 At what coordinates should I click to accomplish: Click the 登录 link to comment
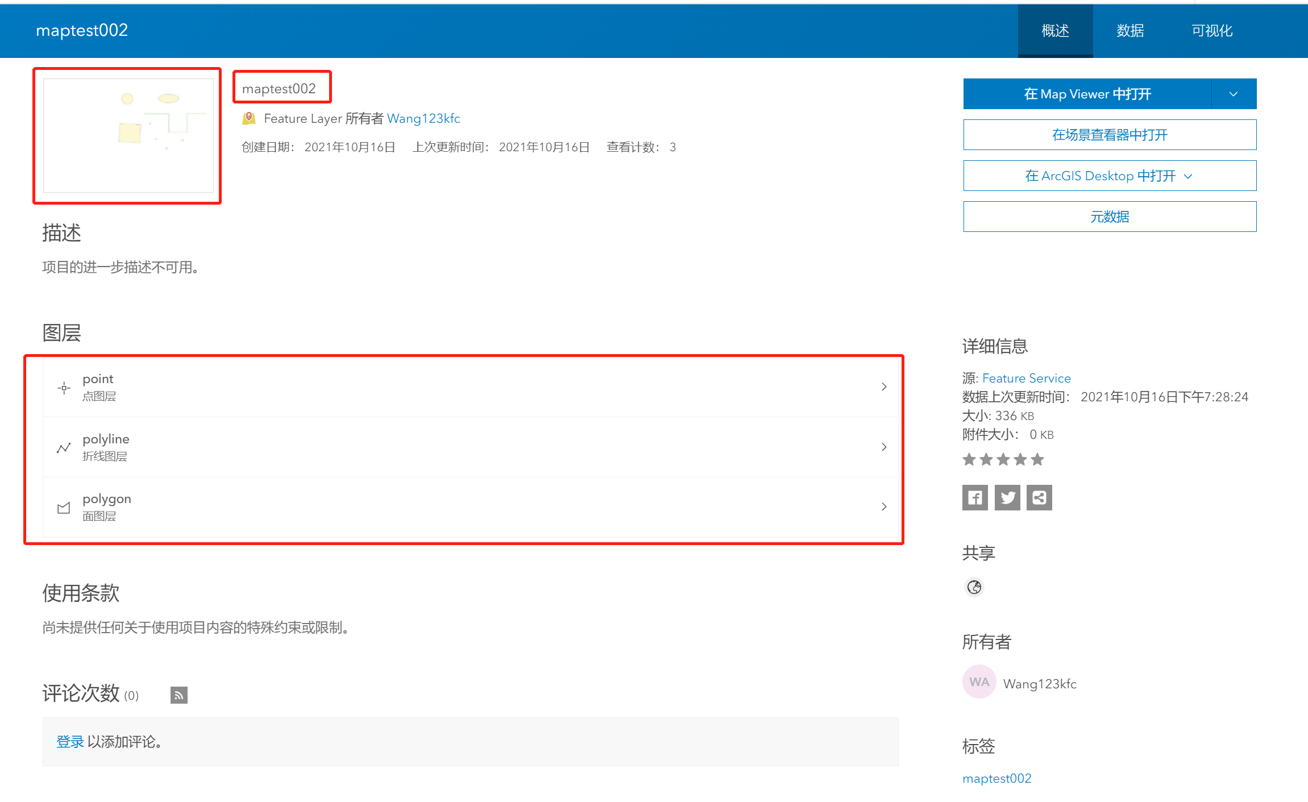pyautogui.click(x=70, y=742)
